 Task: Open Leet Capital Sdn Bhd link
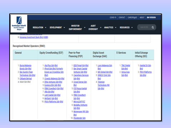[x=52, y=95]
